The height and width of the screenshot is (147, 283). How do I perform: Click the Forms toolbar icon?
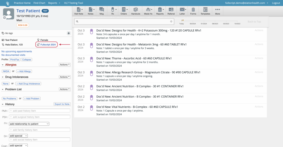point(193,11)
